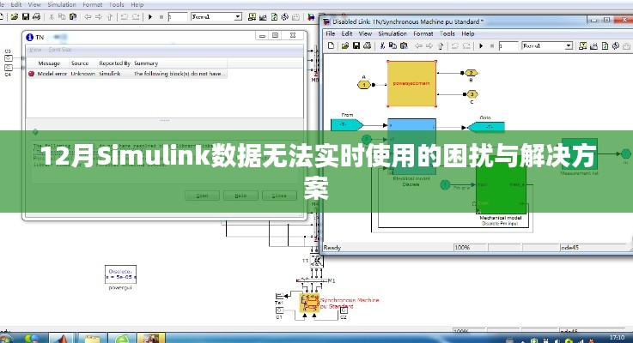Start simulation in Synchronous Machine window
Viewport: 633px width, 343px height.
(481, 46)
